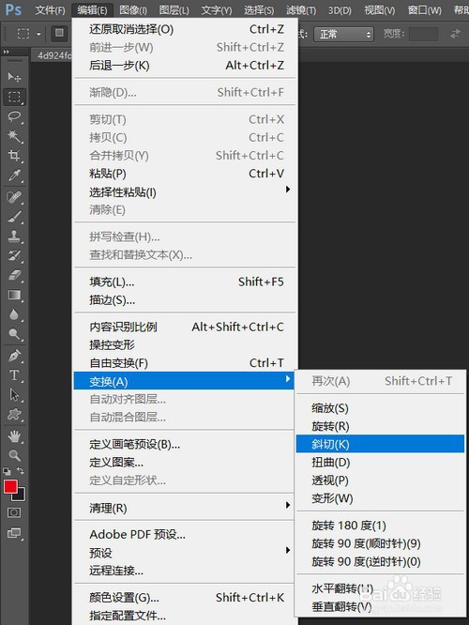The image size is (469, 625).
Task: Select the Zoom tool in toolbox
Action: pyautogui.click(x=14, y=455)
